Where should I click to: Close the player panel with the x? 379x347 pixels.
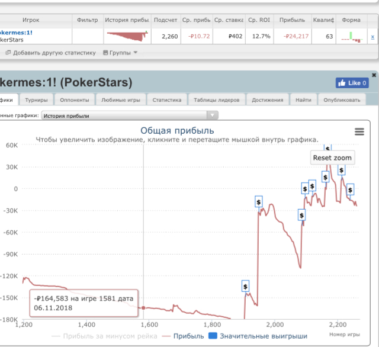[374, 75]
